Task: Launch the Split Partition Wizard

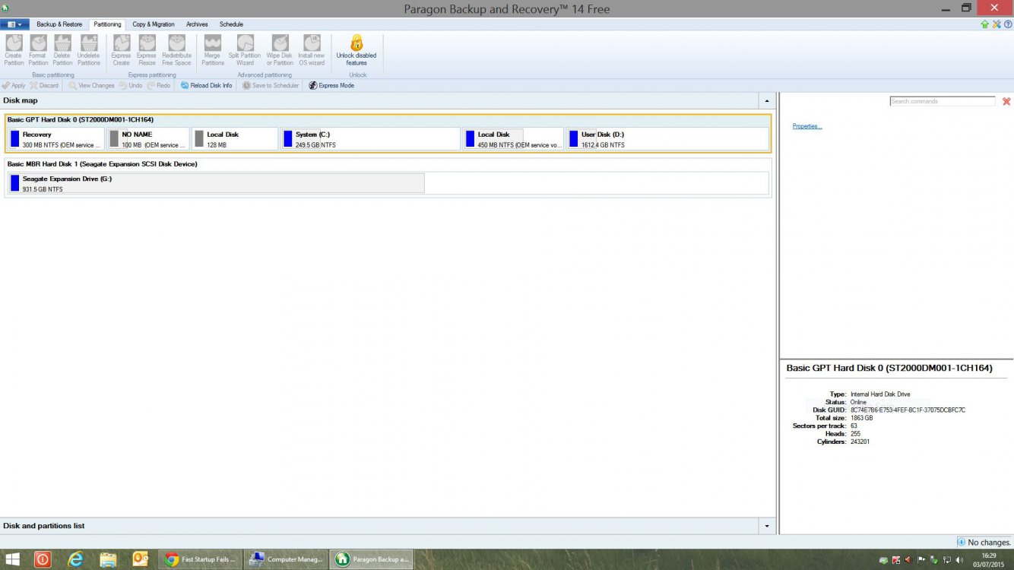Action: point(245,50)
